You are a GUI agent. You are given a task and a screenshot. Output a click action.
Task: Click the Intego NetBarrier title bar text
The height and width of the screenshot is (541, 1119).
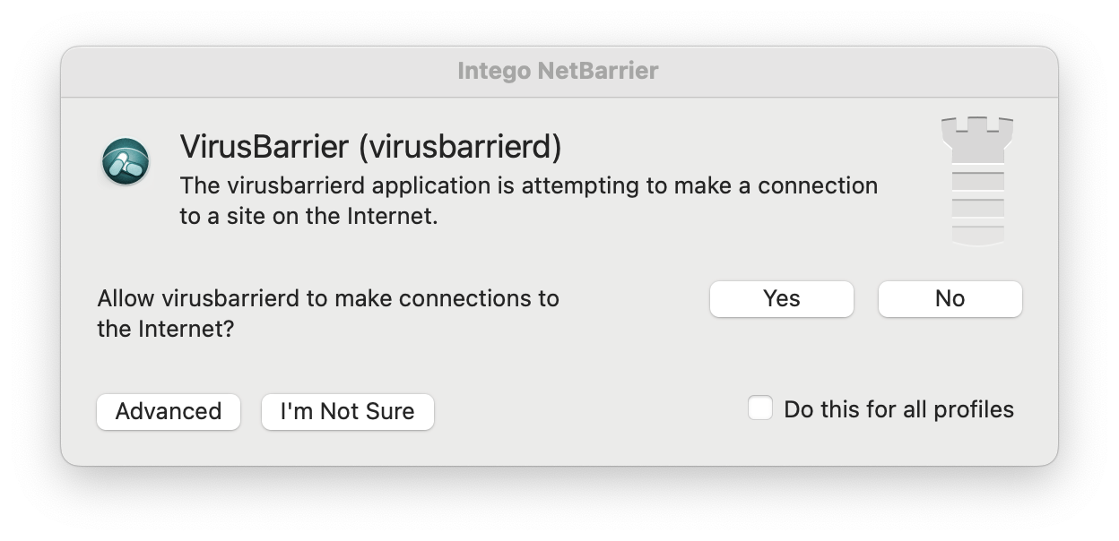pos(558,71)
